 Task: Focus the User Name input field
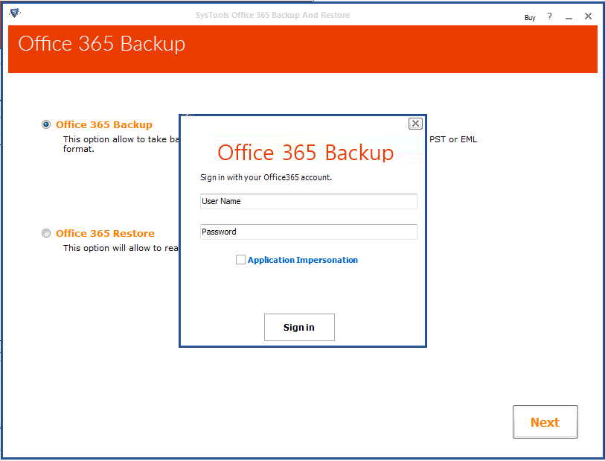coord(308,201)
